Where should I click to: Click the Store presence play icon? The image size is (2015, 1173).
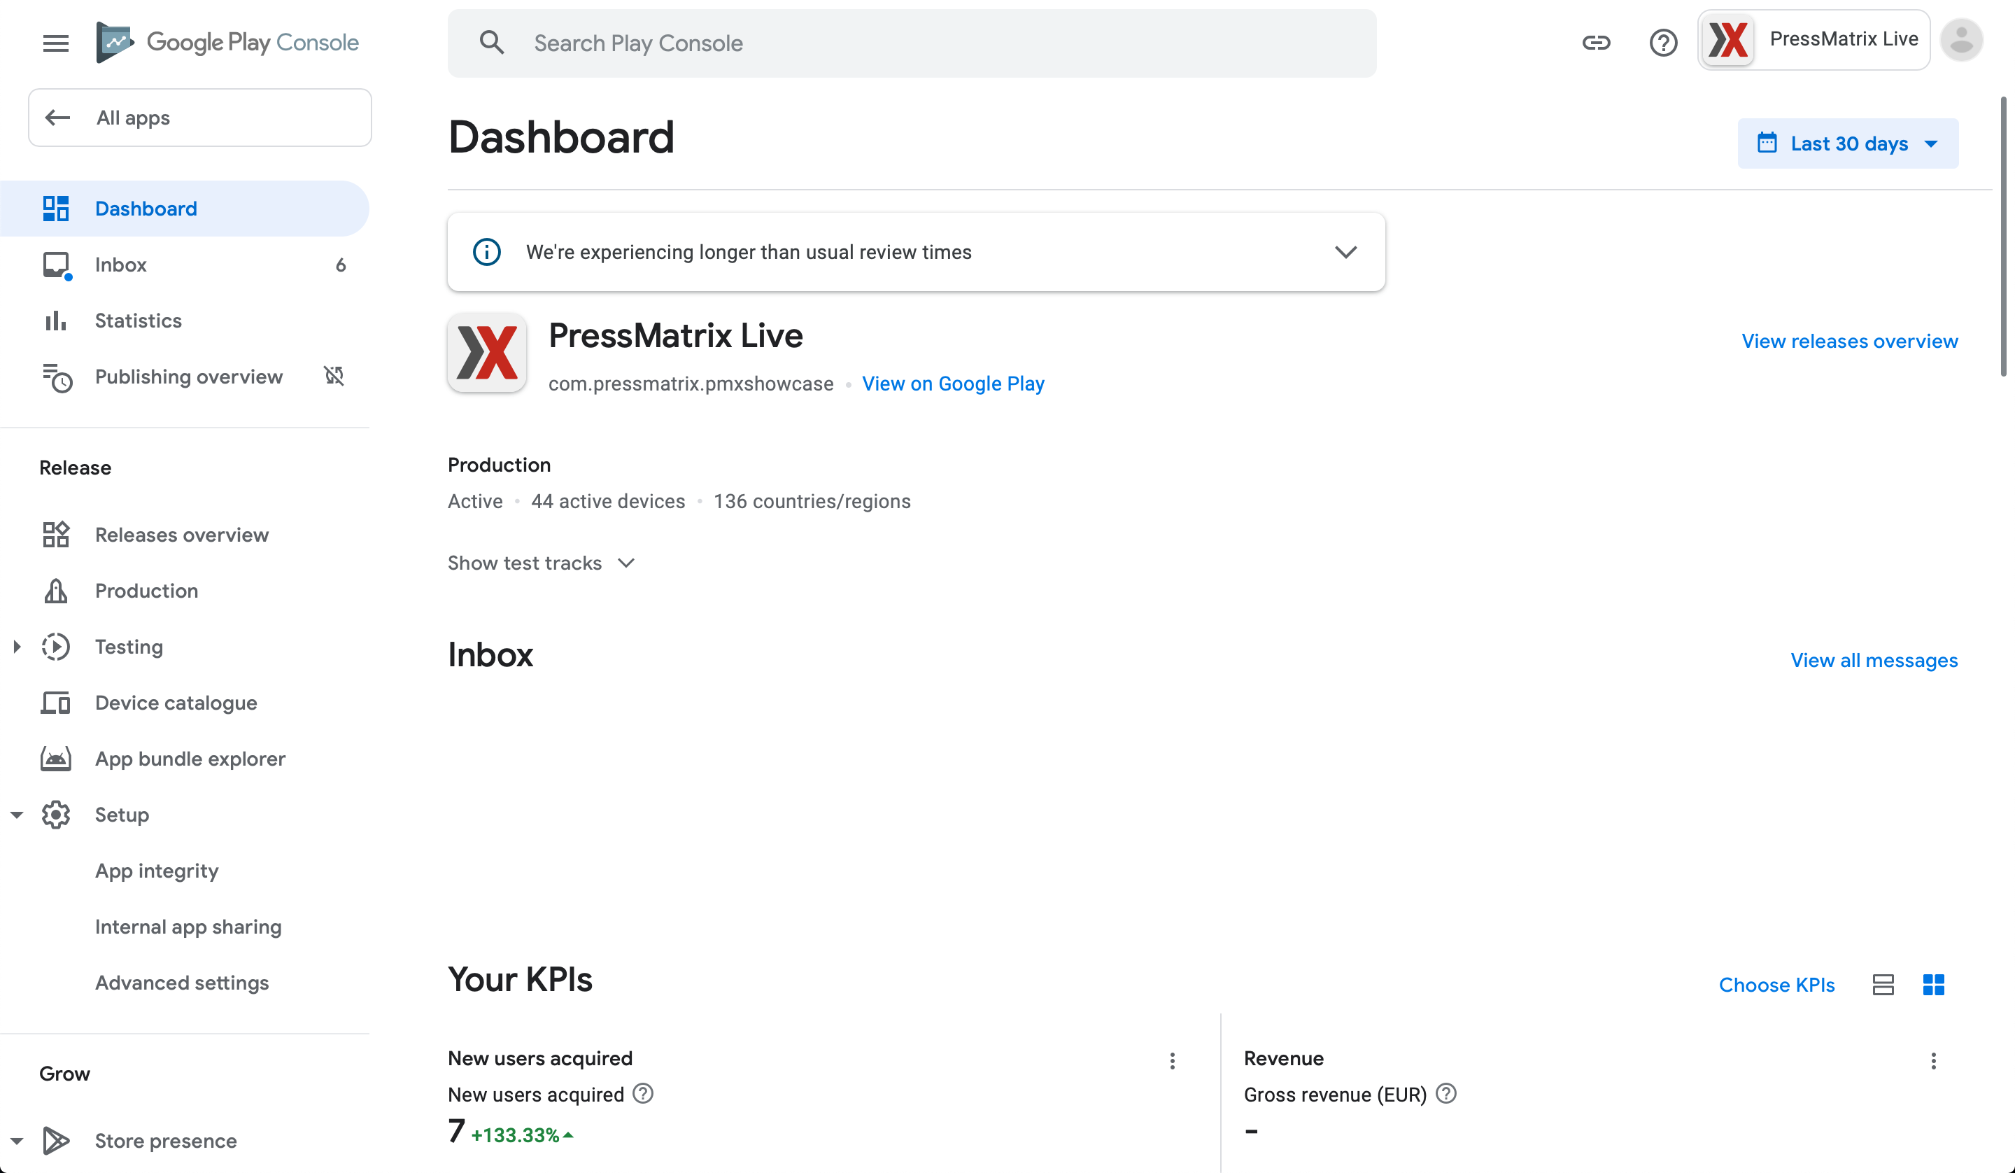point(55,1140)
